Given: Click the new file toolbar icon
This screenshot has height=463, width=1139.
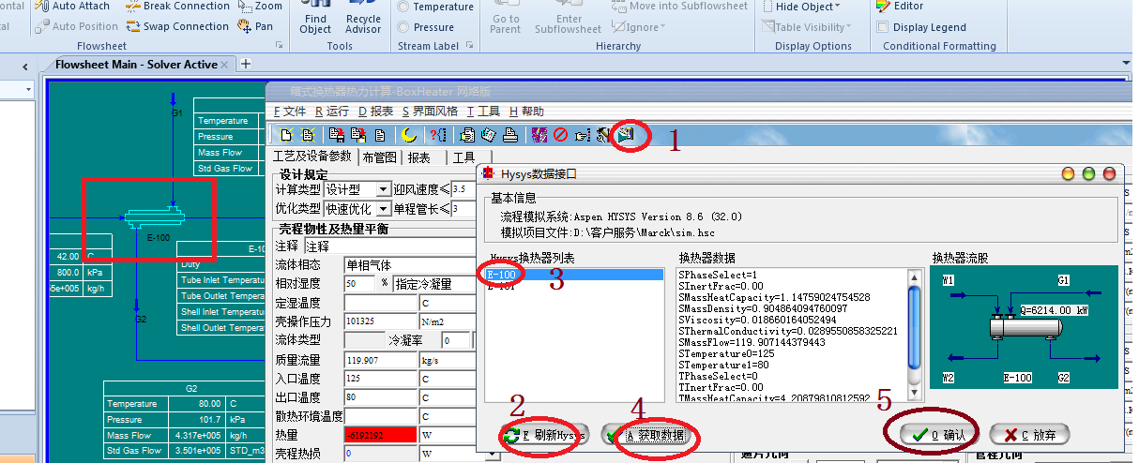Looking at the screenshot, I should pyautogui.click(x=286, y=135).
